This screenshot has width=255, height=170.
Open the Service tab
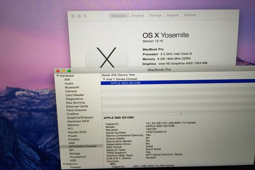pyautogui.click(x=190, y=15)
